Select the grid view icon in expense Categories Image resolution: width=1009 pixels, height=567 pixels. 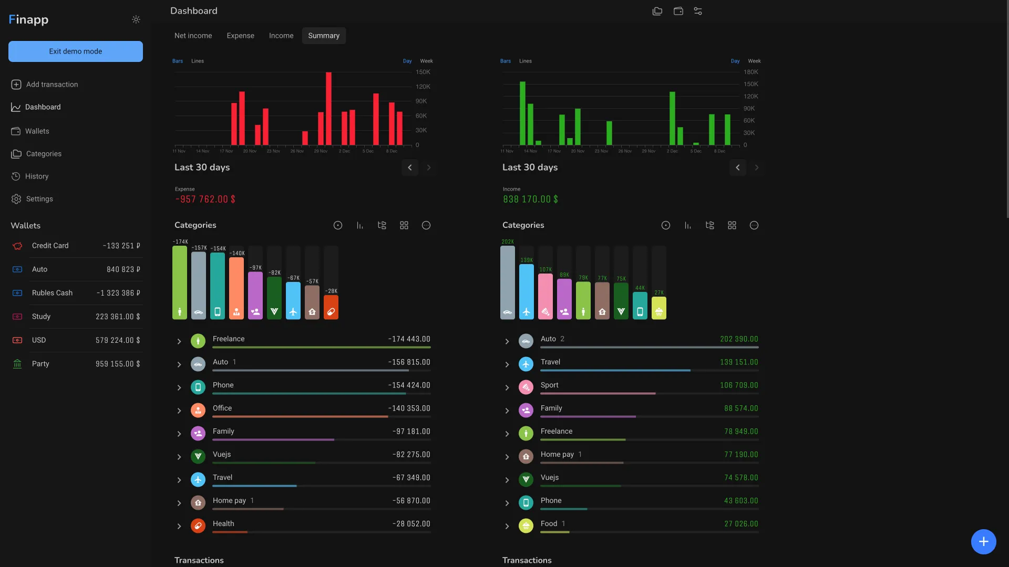(404, 225)
